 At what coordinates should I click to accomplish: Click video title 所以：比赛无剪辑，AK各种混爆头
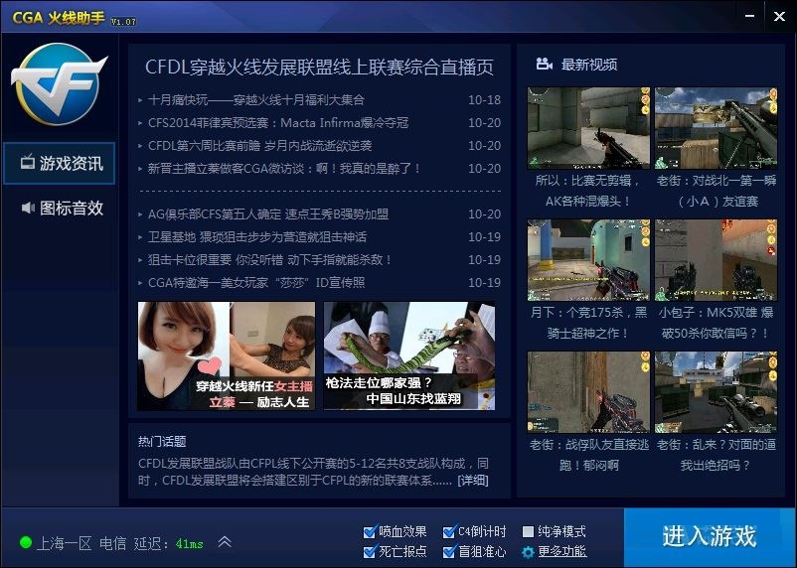point(588,191)
